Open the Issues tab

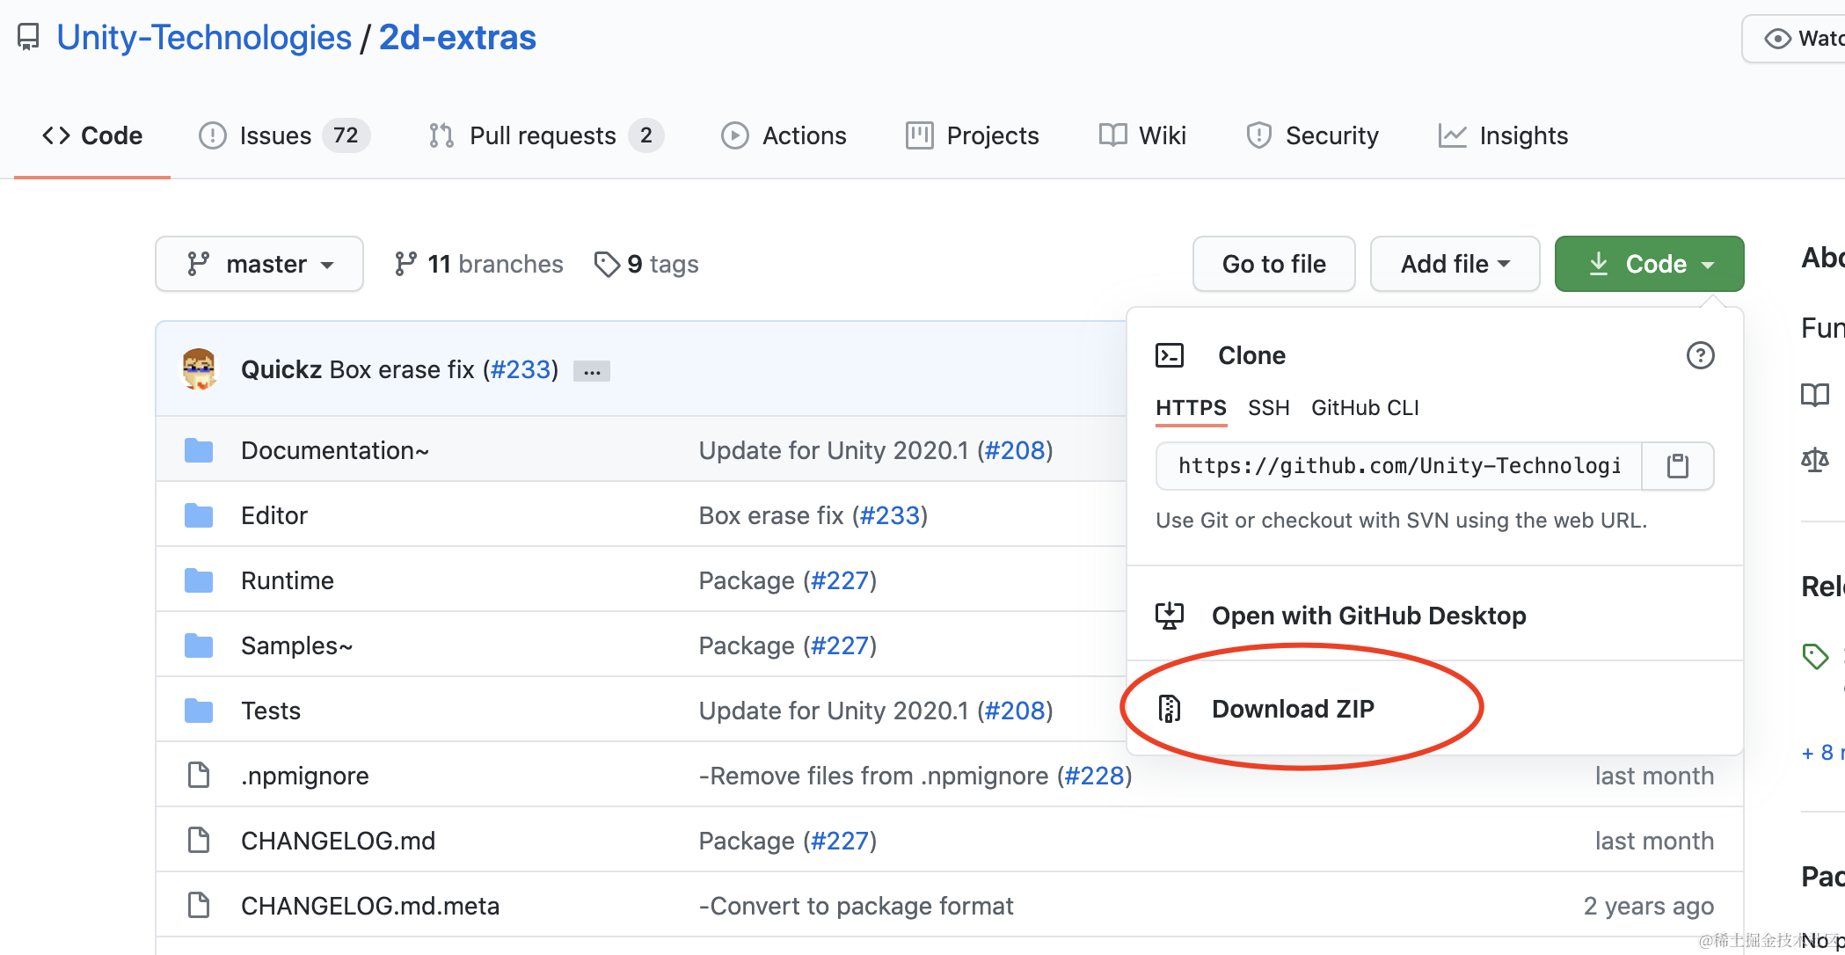284,135
